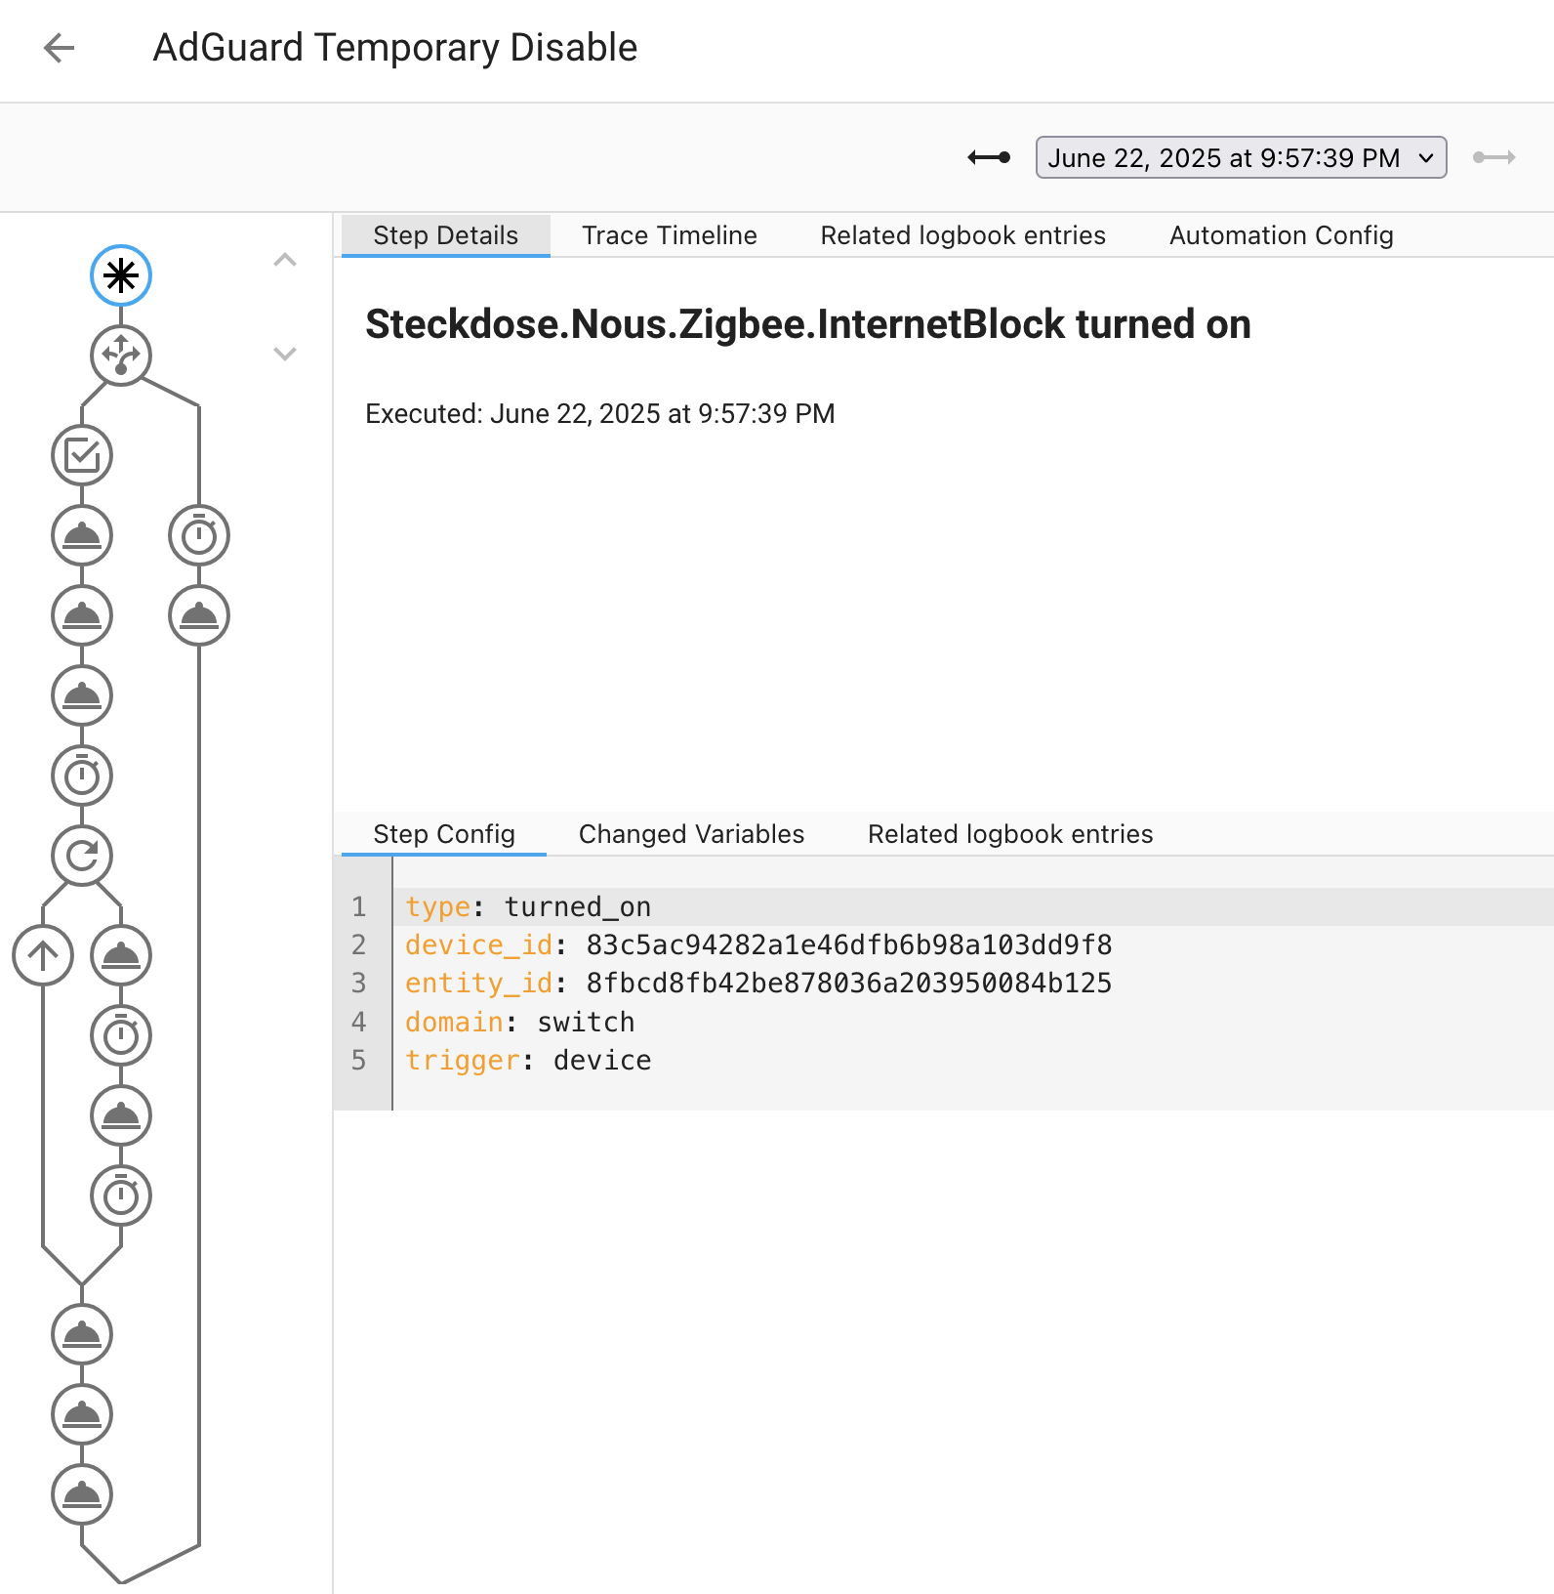Click the device_id line in the code editor
The image size is (1554, 1594).
point(757,944)
